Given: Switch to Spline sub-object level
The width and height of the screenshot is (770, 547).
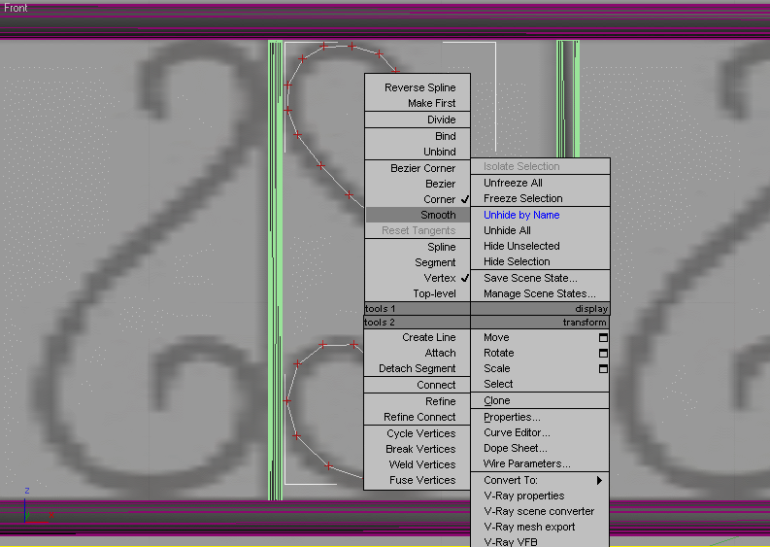Looking at the screenshot, I should [442, 247].
